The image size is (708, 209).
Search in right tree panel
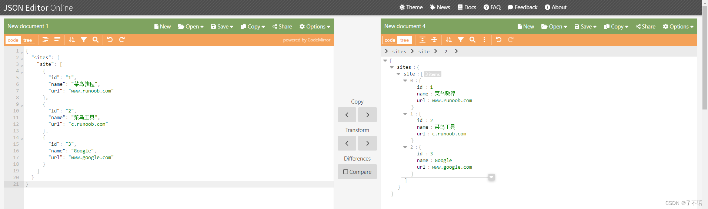pos(472,40)
